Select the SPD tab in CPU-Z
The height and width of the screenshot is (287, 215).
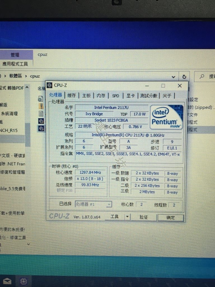(116, 96)
